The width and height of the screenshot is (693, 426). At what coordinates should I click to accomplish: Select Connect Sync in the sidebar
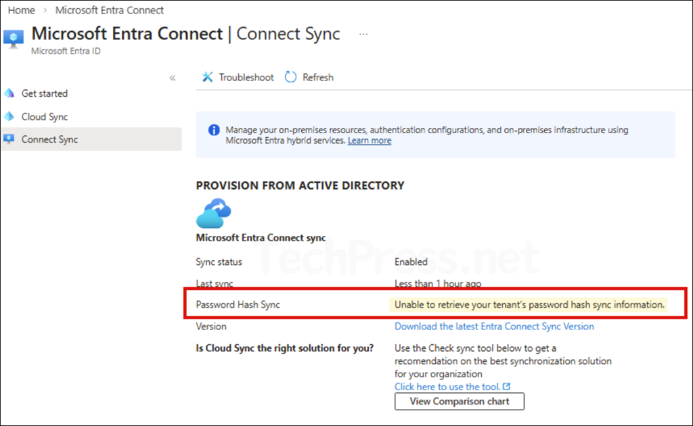(x=49, y=139)
